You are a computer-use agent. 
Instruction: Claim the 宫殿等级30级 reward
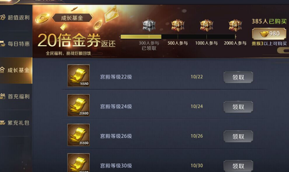[x=238, y=166]
